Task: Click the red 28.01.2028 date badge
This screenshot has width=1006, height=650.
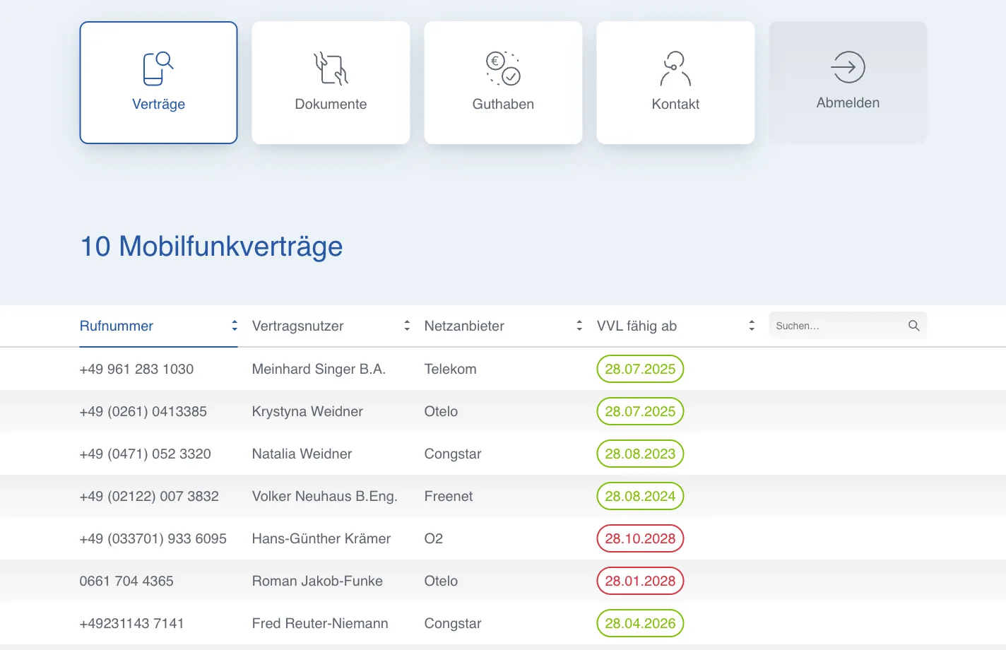Action: [640, 581]
